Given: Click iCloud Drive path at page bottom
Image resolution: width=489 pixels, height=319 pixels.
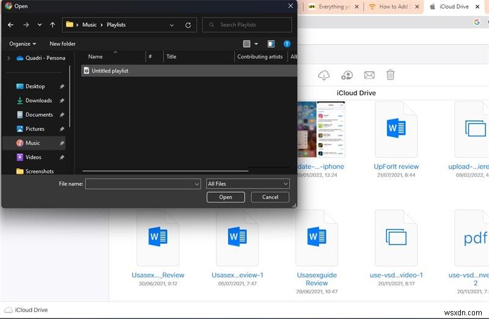Looking at the screenshot, I should tap(26, 310).
